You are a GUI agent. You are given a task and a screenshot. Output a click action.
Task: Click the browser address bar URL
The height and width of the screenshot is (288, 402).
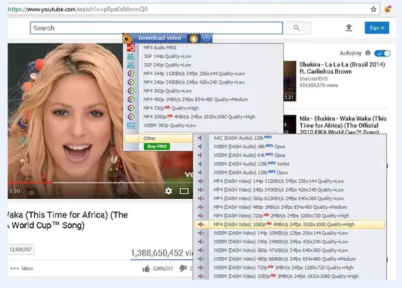pos(78,9)
